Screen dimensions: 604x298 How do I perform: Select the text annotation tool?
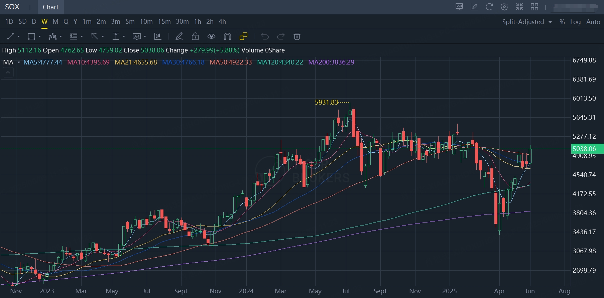pyautogui.click(x=137, y=36)
